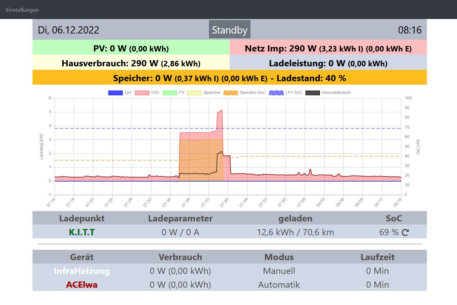The image size is (457, 305).
Task: Toggle the Lp1 series in chart legend
Action: 120,93
